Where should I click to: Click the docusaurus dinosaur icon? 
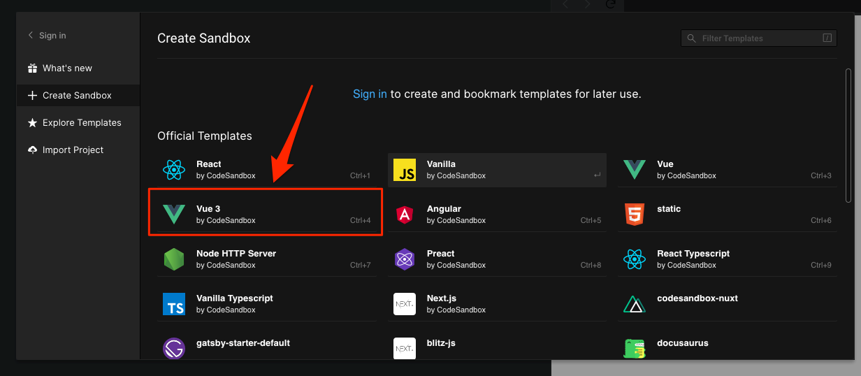click(x=635, y=348)
